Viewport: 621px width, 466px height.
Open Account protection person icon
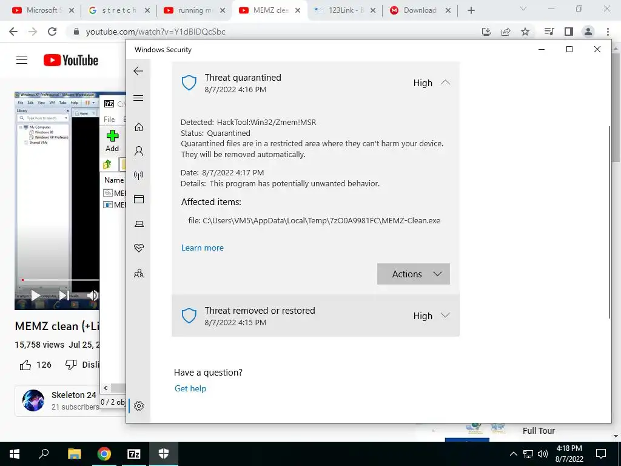coord(139,151)
